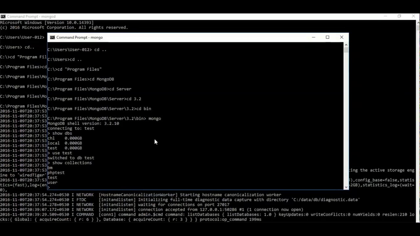Click the scrollbar thumb in the mongo window
Screen dimensions: 420x236
(x=346, y=50)
